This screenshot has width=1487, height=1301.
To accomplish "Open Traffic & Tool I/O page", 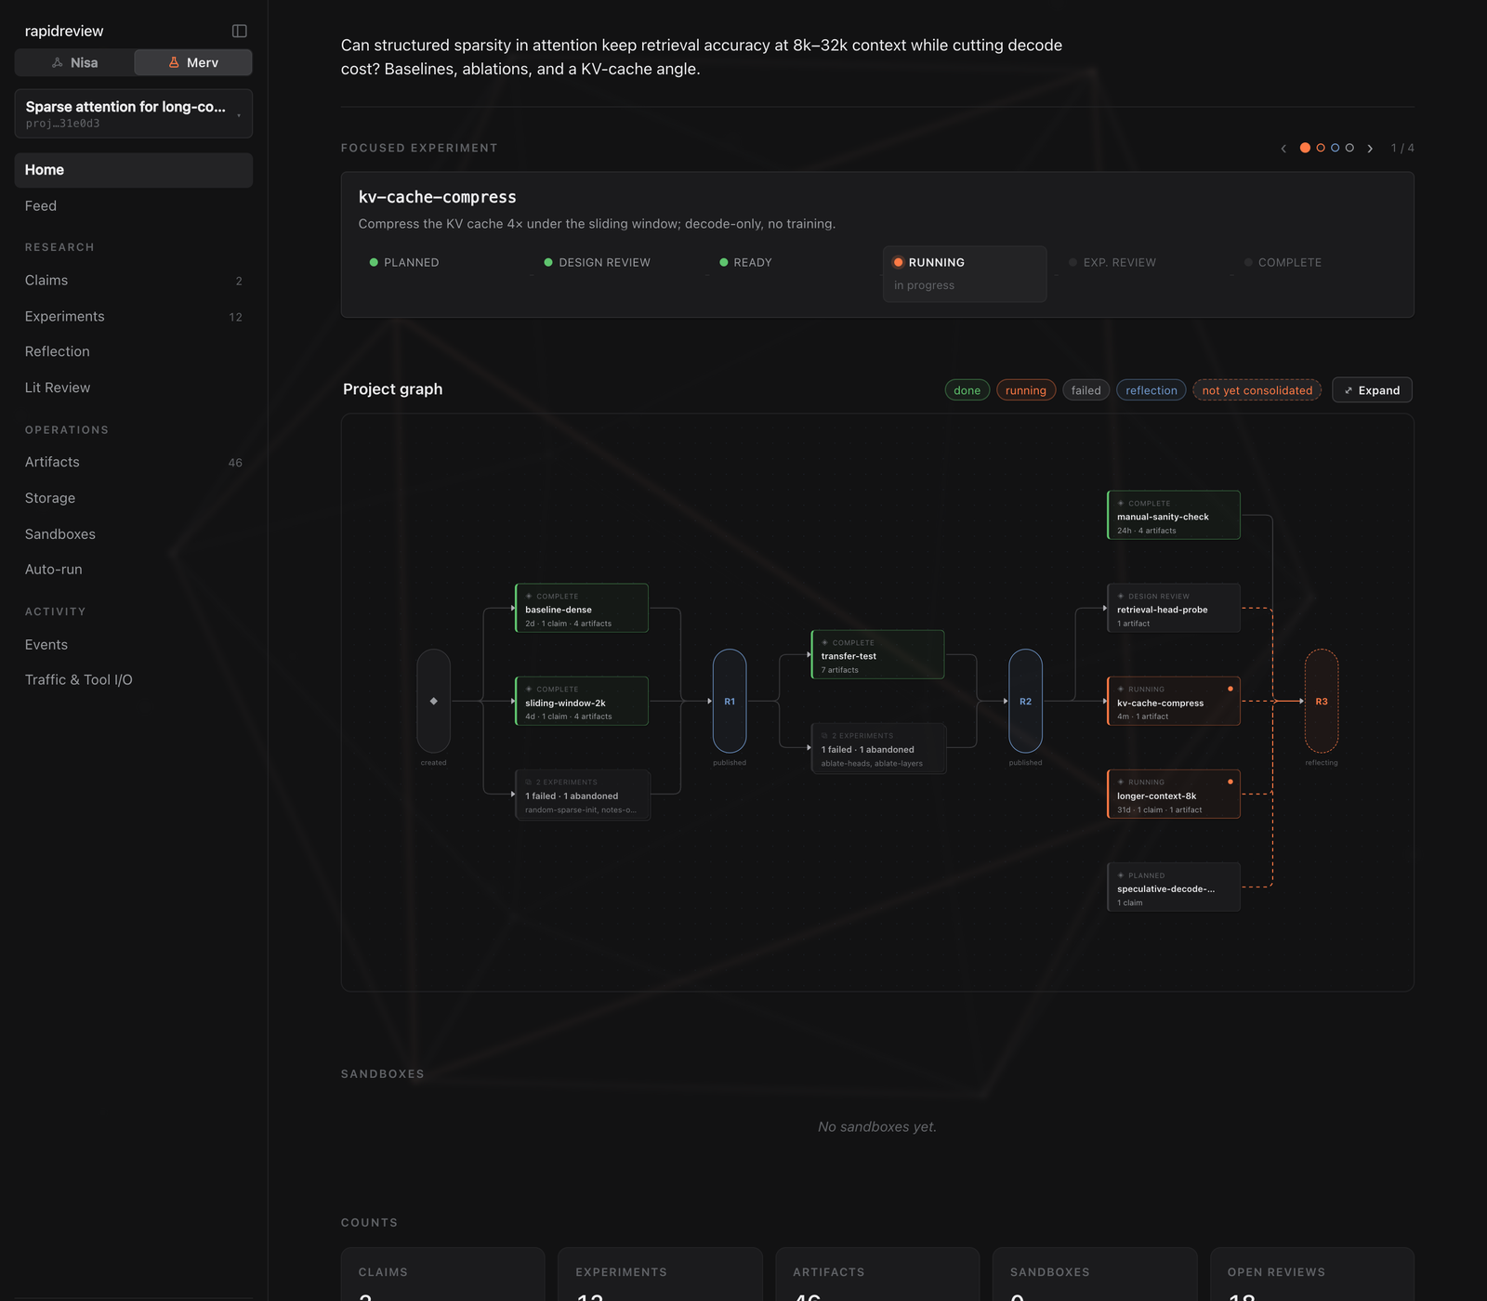I will pos(134,680).
